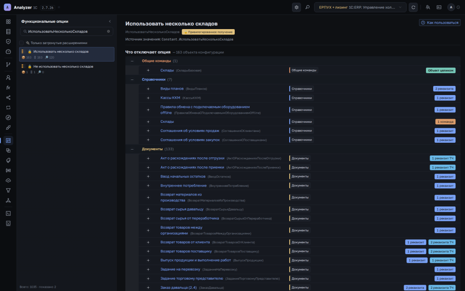
Task: Open the overlapping squares icon in sidebar
Action: 8,151
